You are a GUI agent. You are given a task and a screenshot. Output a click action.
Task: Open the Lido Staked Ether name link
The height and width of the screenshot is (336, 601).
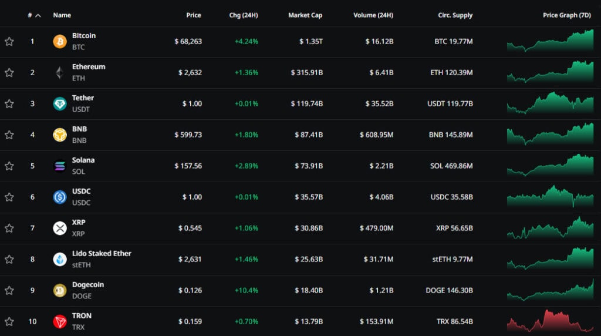click(102, 254)
